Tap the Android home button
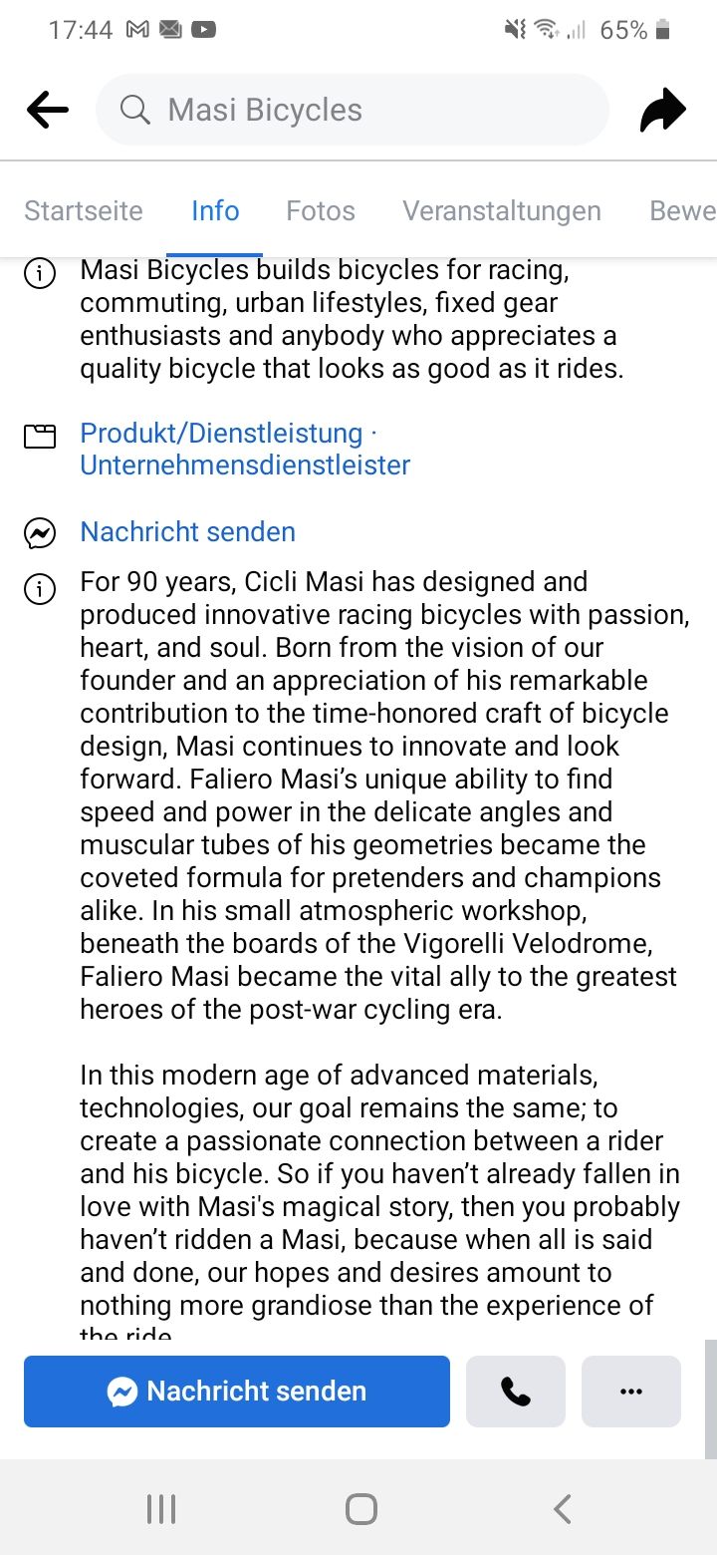Screen dimensions: 717x1555 point(360,1508)
